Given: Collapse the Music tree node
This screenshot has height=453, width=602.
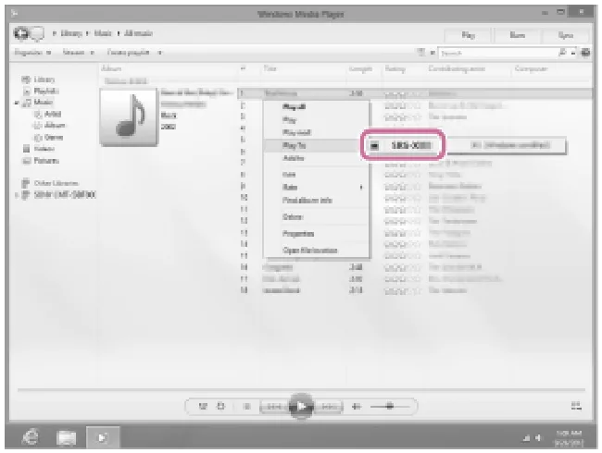Looking at the screenshot, I should coord(17,103).
